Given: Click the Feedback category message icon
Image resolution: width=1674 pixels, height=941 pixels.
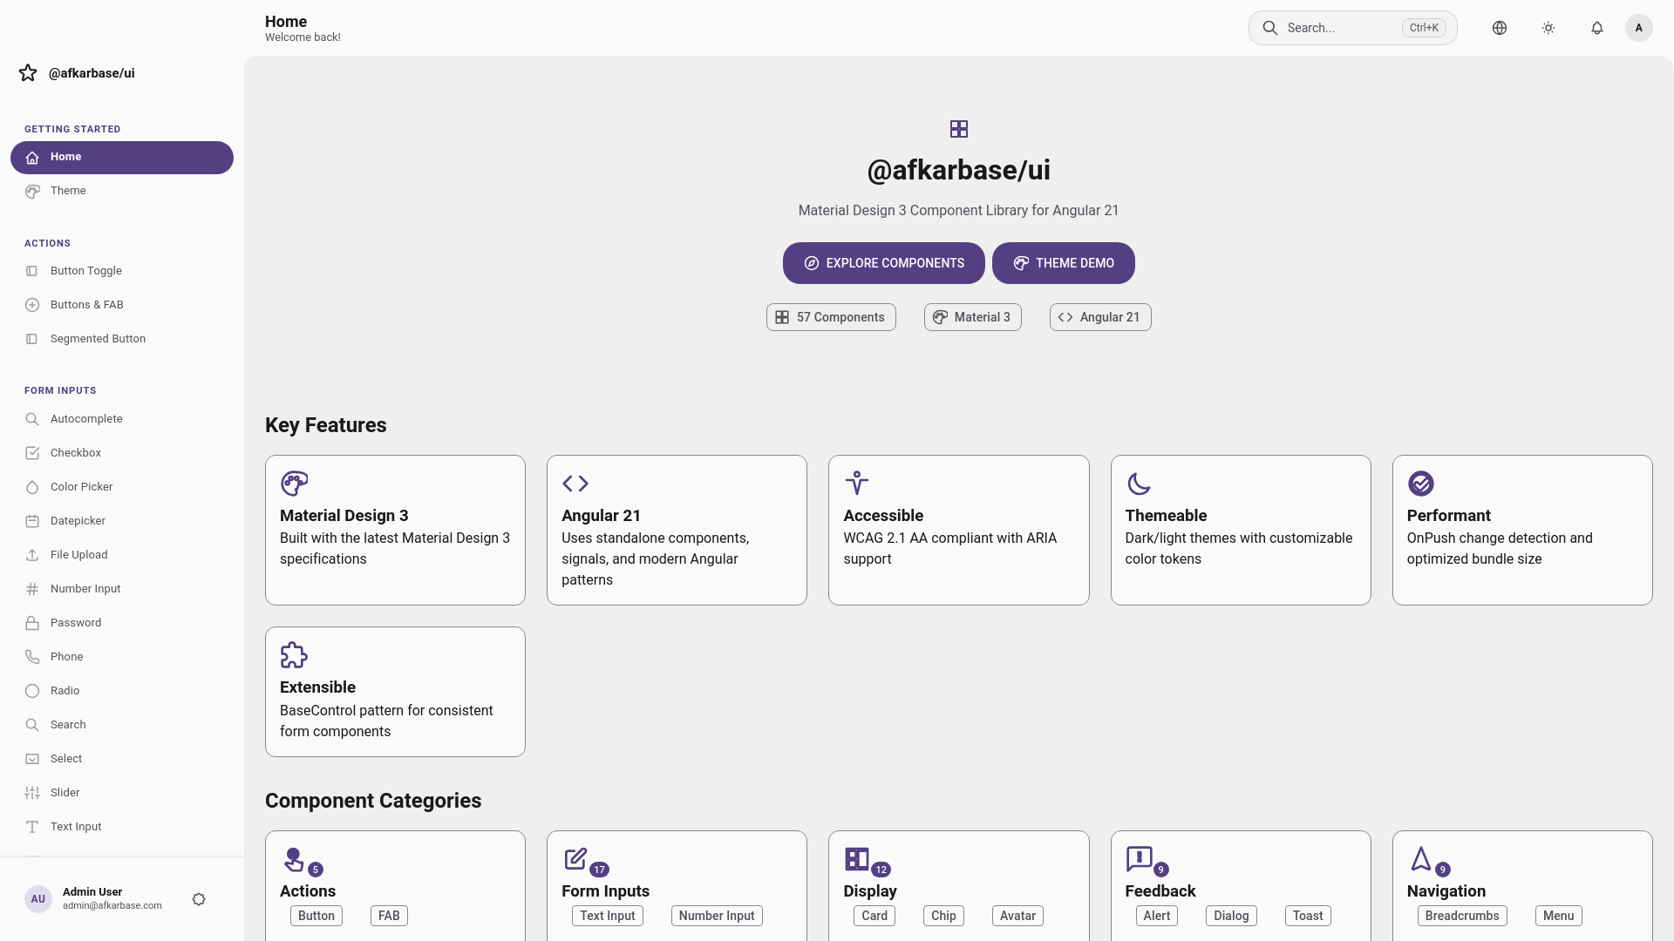Looking at the screenshot, I should [x=1139, y=859].
